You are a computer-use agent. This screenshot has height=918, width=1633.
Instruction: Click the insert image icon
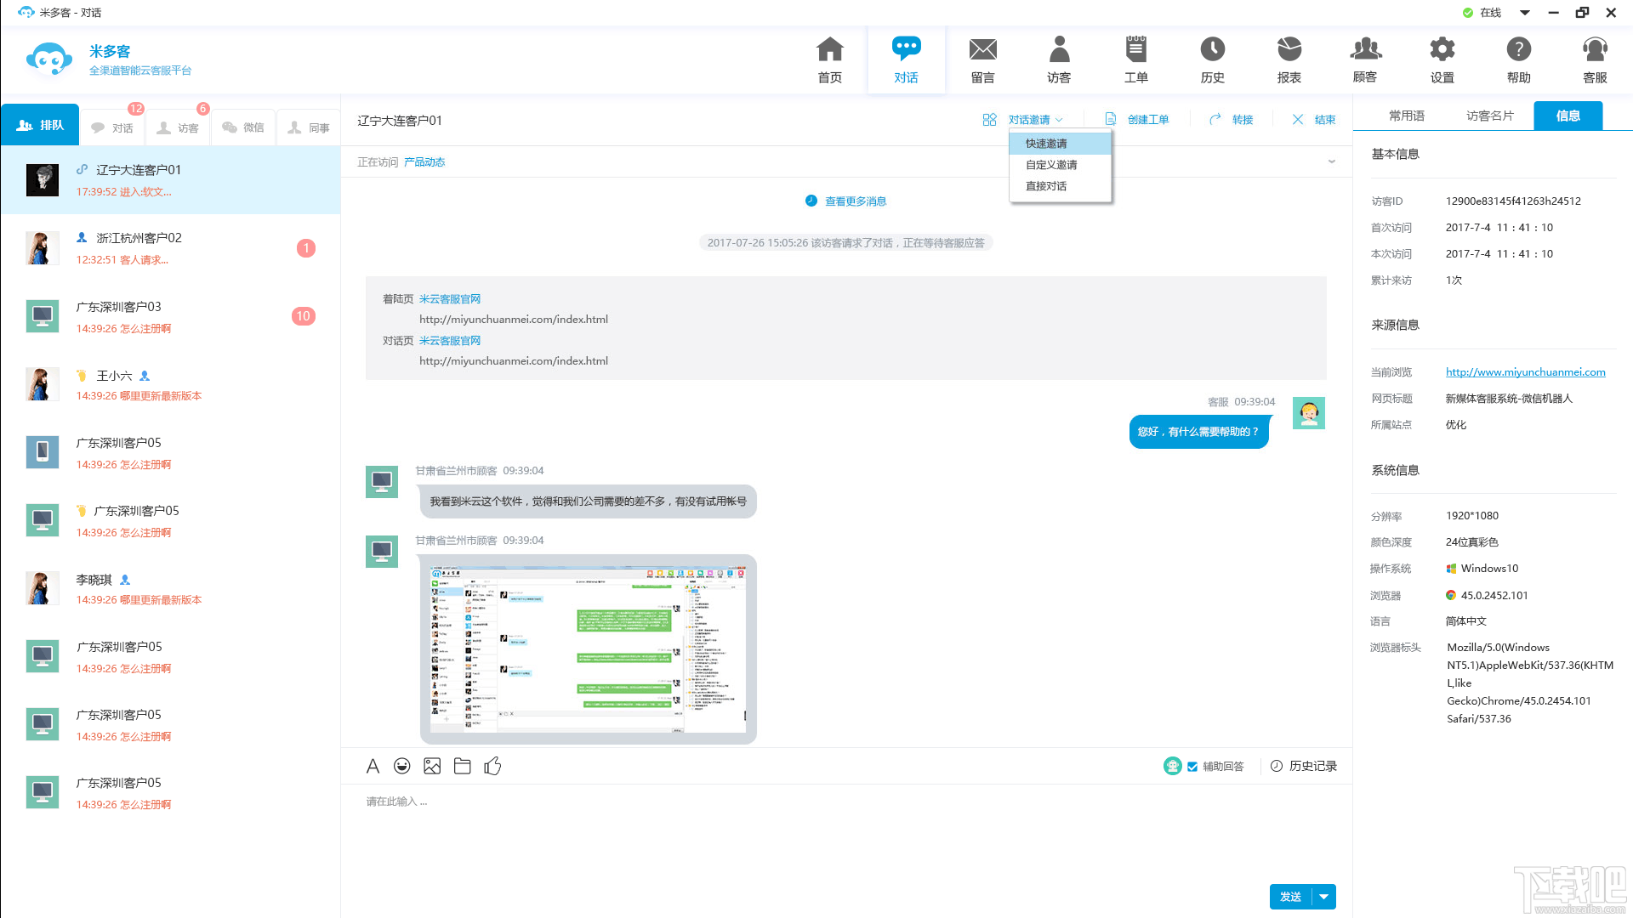click(432, 766)
